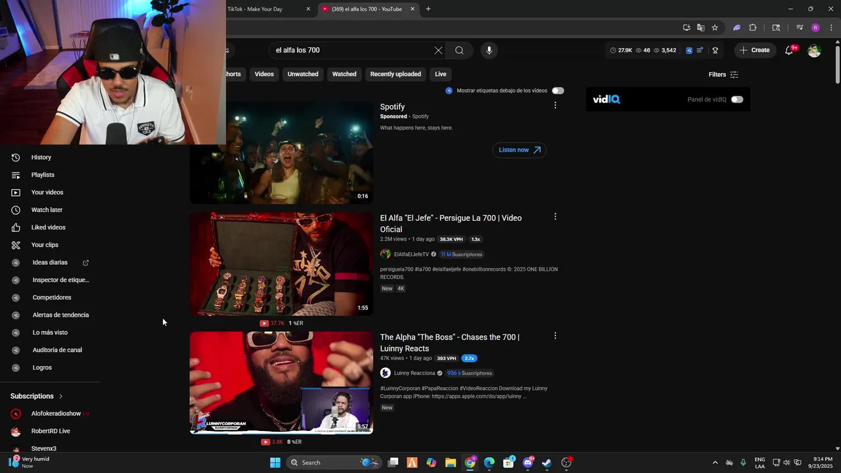Open options menu for Spotify ad
841x473 pixels.
click(555, 105)
